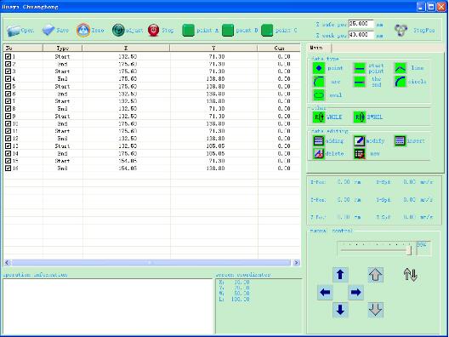Pick the oval data type icon
The height and width of the screenshot is (337, 449).
(319, 94)
